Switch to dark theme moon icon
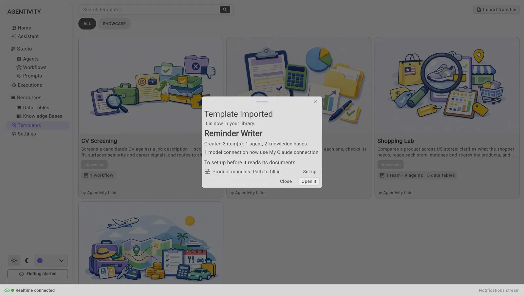524x296 pixels. [x=27, y=261]
